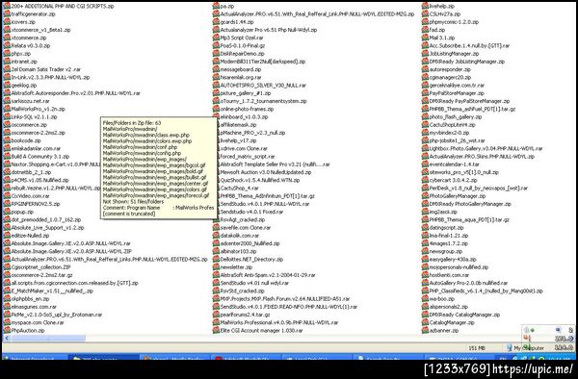Select 'myspace.com Clone.rar' file name

pyautogui.click(x=38, y=322)
